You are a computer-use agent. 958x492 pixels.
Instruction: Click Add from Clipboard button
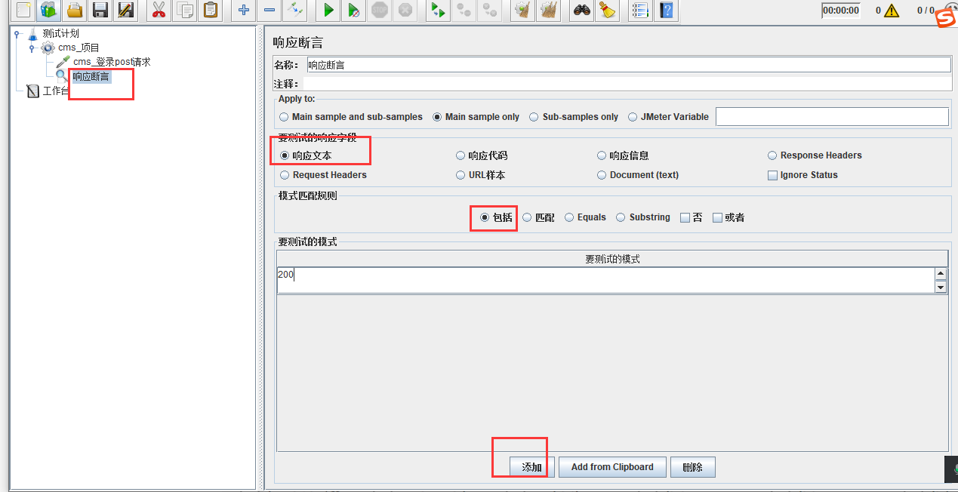point(612,467)
